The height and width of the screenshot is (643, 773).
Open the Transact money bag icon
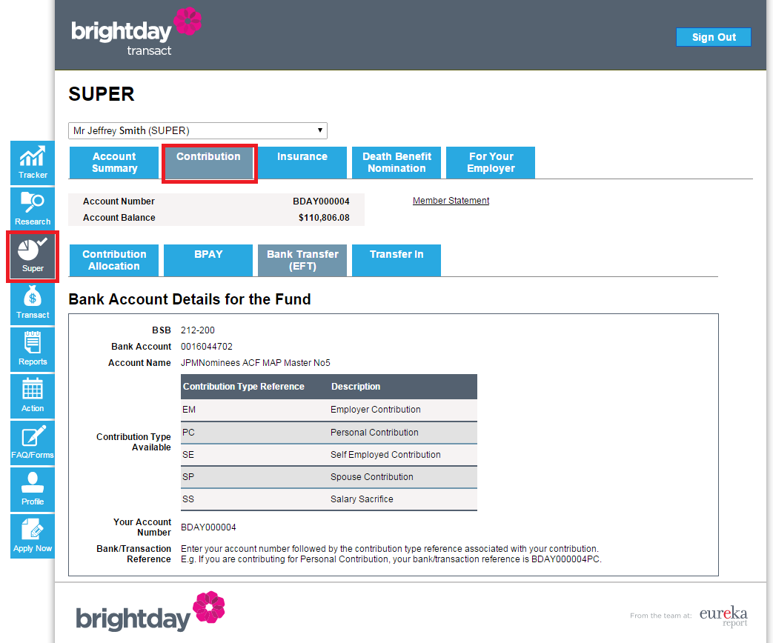(33, 303)
